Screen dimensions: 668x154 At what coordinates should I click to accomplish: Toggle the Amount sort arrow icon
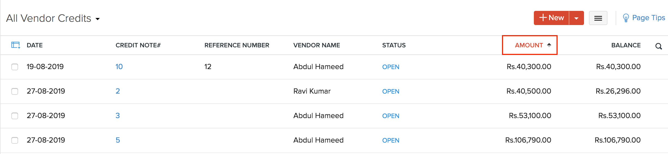(549, 45)
